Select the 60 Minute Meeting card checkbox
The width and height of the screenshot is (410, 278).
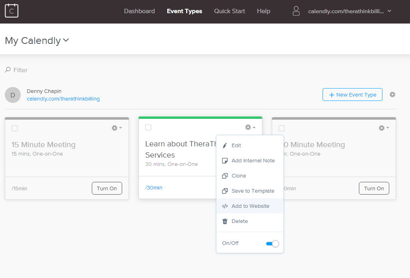click(x=281, y=128)
